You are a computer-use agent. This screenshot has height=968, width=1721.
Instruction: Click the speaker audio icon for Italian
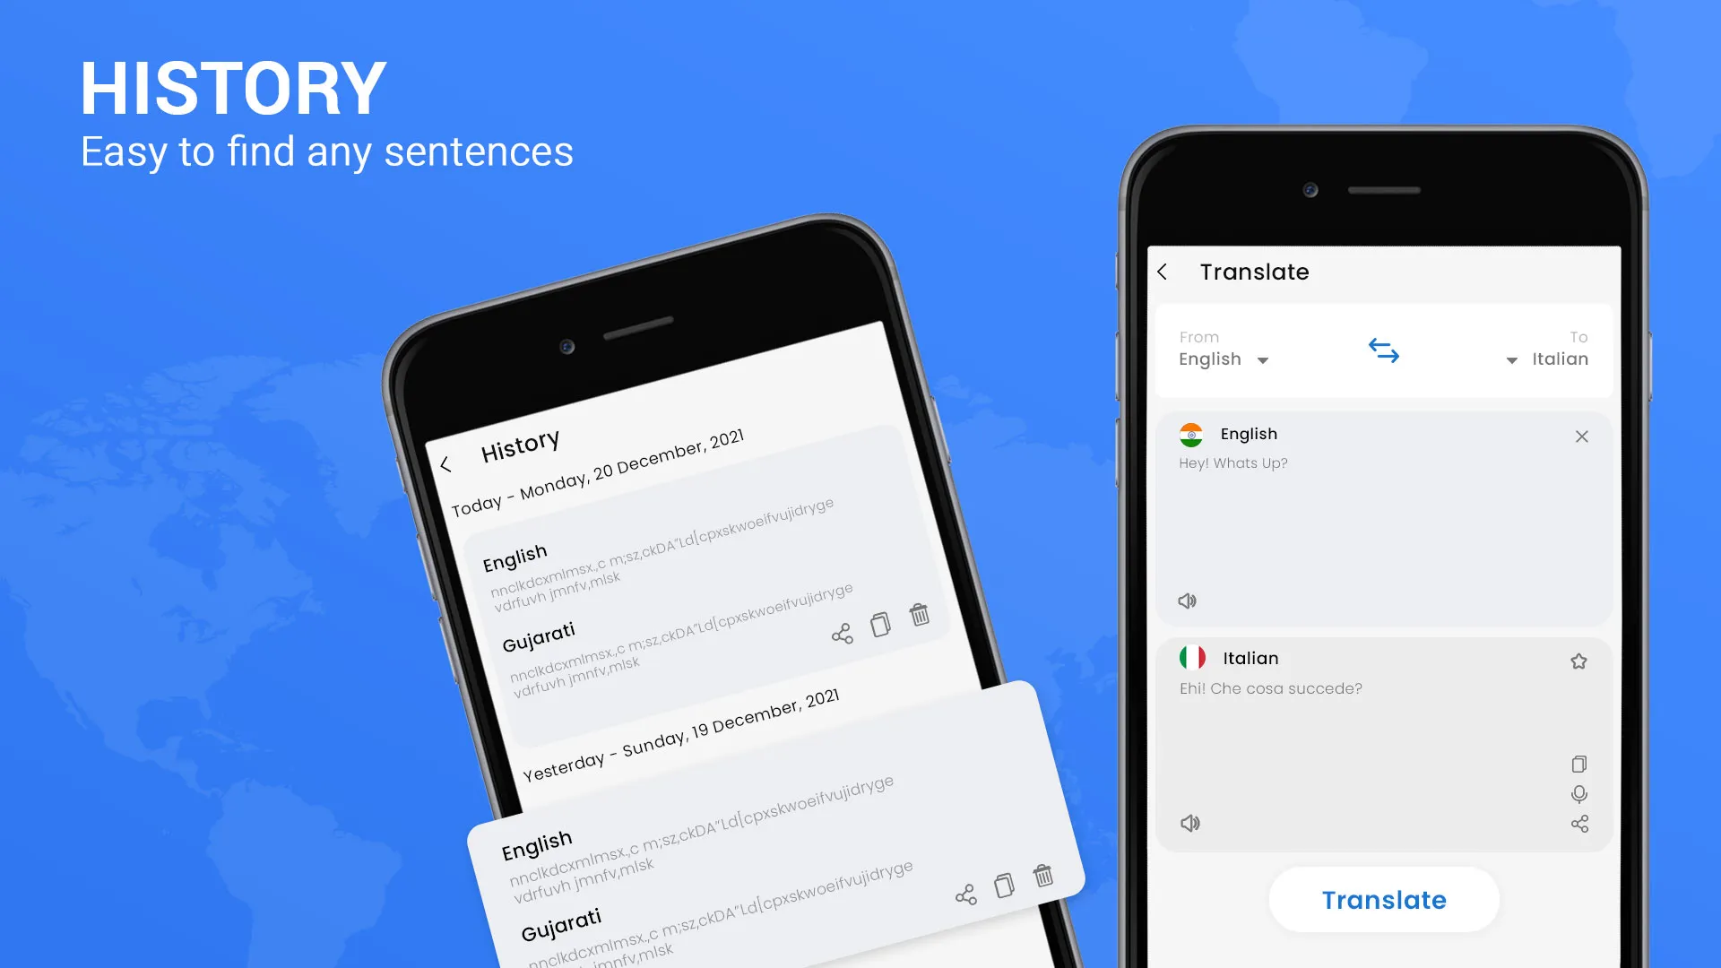[x=1189, y=824]
